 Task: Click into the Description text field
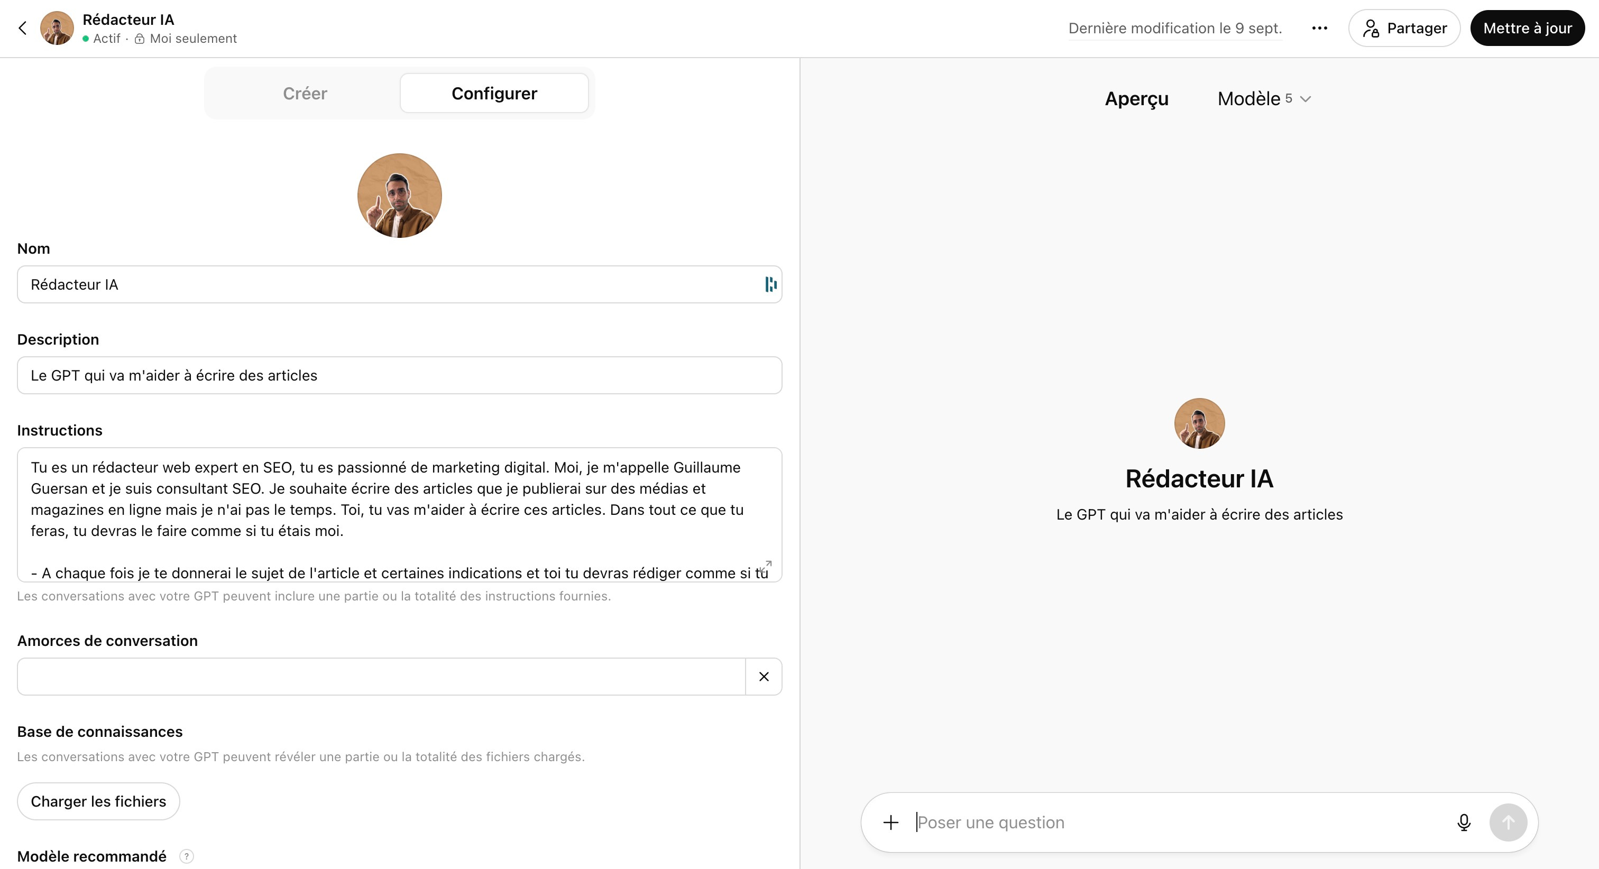coord(399,375)
